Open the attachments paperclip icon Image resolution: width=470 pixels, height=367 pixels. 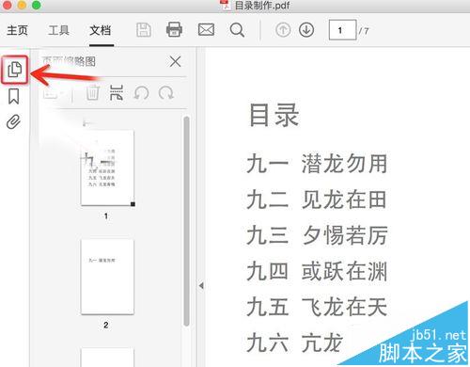(13, 122)
